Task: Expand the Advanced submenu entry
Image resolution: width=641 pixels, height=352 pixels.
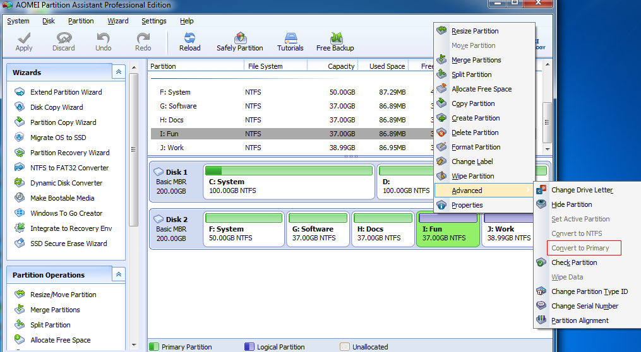Action: [484, 191]
